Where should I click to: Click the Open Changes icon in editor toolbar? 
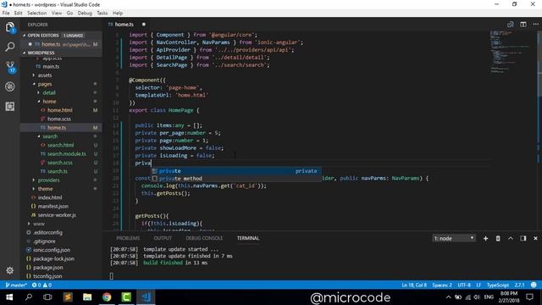(x=510, y=25)
